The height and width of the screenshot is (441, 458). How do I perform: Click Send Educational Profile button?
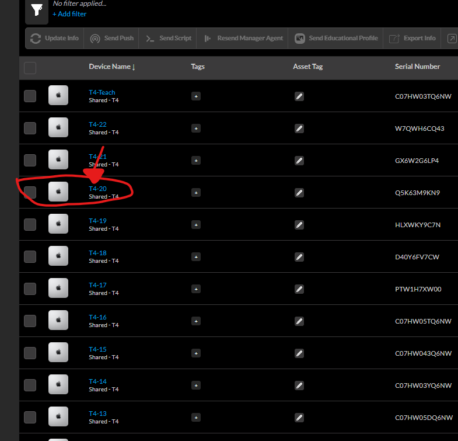(335, 39)
